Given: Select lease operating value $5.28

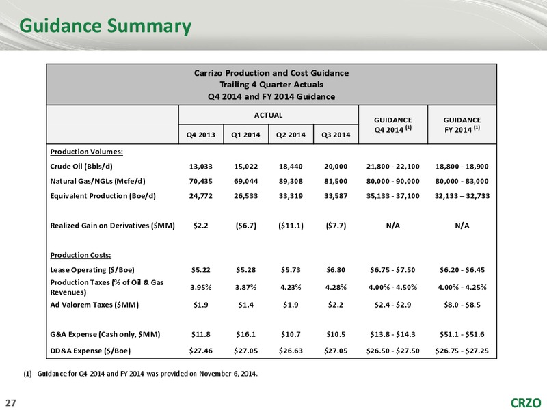Looking at the screenshot, I should pos(246,269).
